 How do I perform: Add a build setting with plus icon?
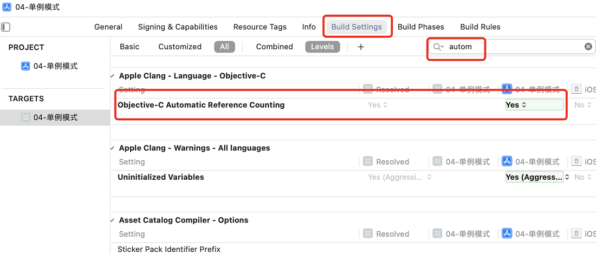tap(361, 47)
